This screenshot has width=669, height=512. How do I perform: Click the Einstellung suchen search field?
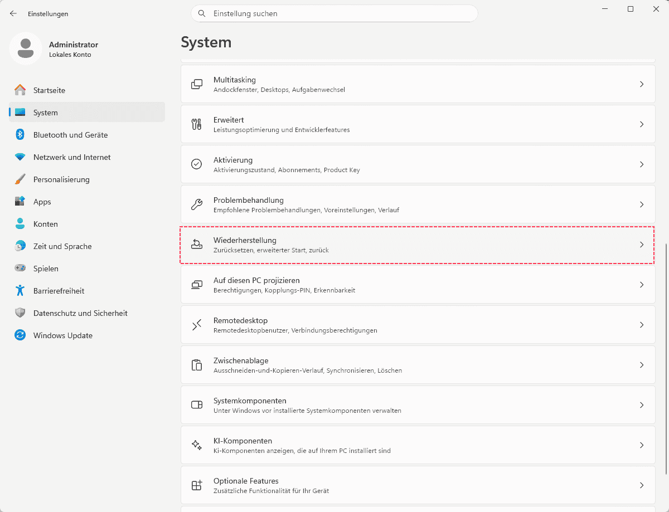tap(334, 13)
